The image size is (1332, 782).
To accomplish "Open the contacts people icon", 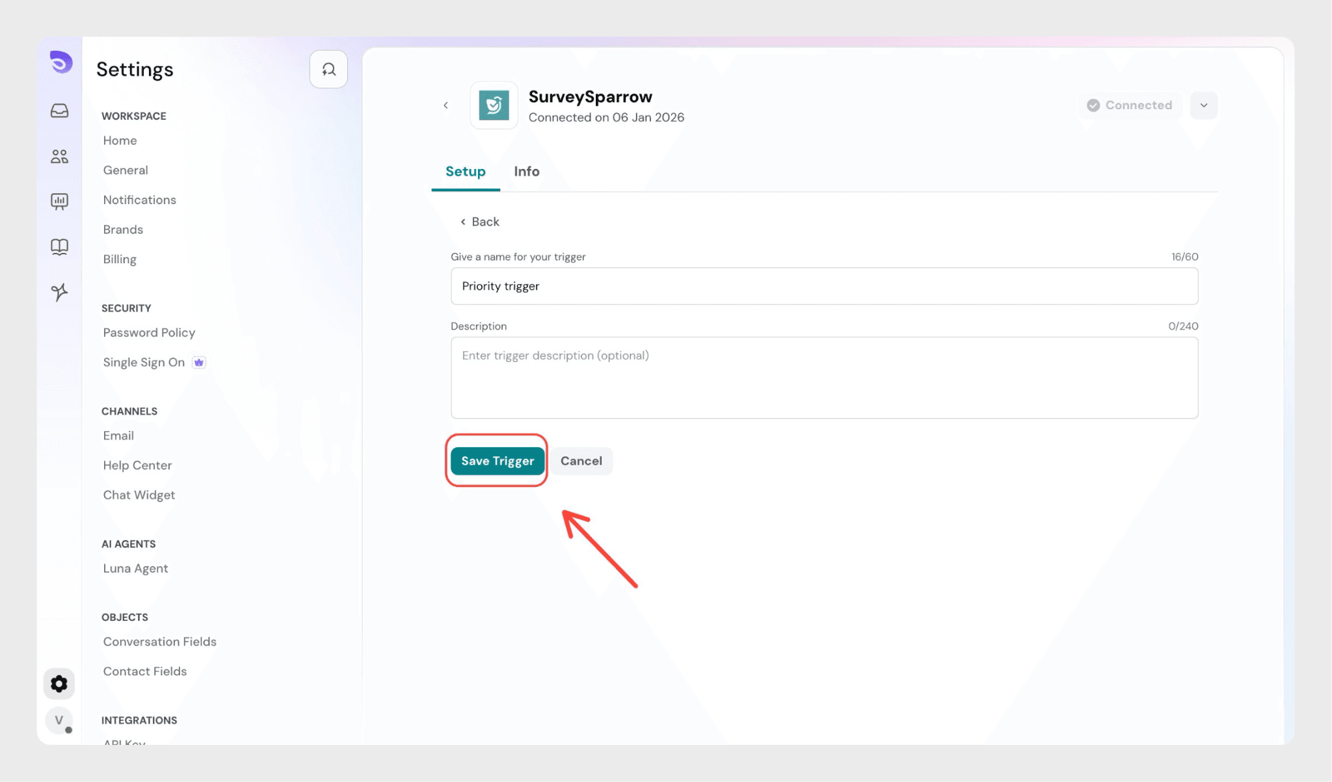I will click(59, 156).
